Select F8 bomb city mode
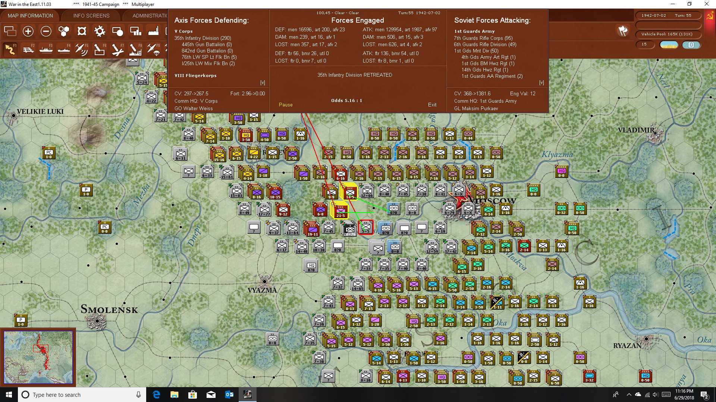The height and width of the screenshot is (402, 716). click(x=135, y=49)
